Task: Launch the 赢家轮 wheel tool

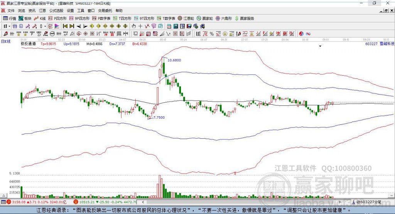Action: [x=205, y=19]
